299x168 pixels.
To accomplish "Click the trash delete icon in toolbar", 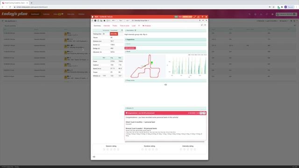I will (200, 21).
